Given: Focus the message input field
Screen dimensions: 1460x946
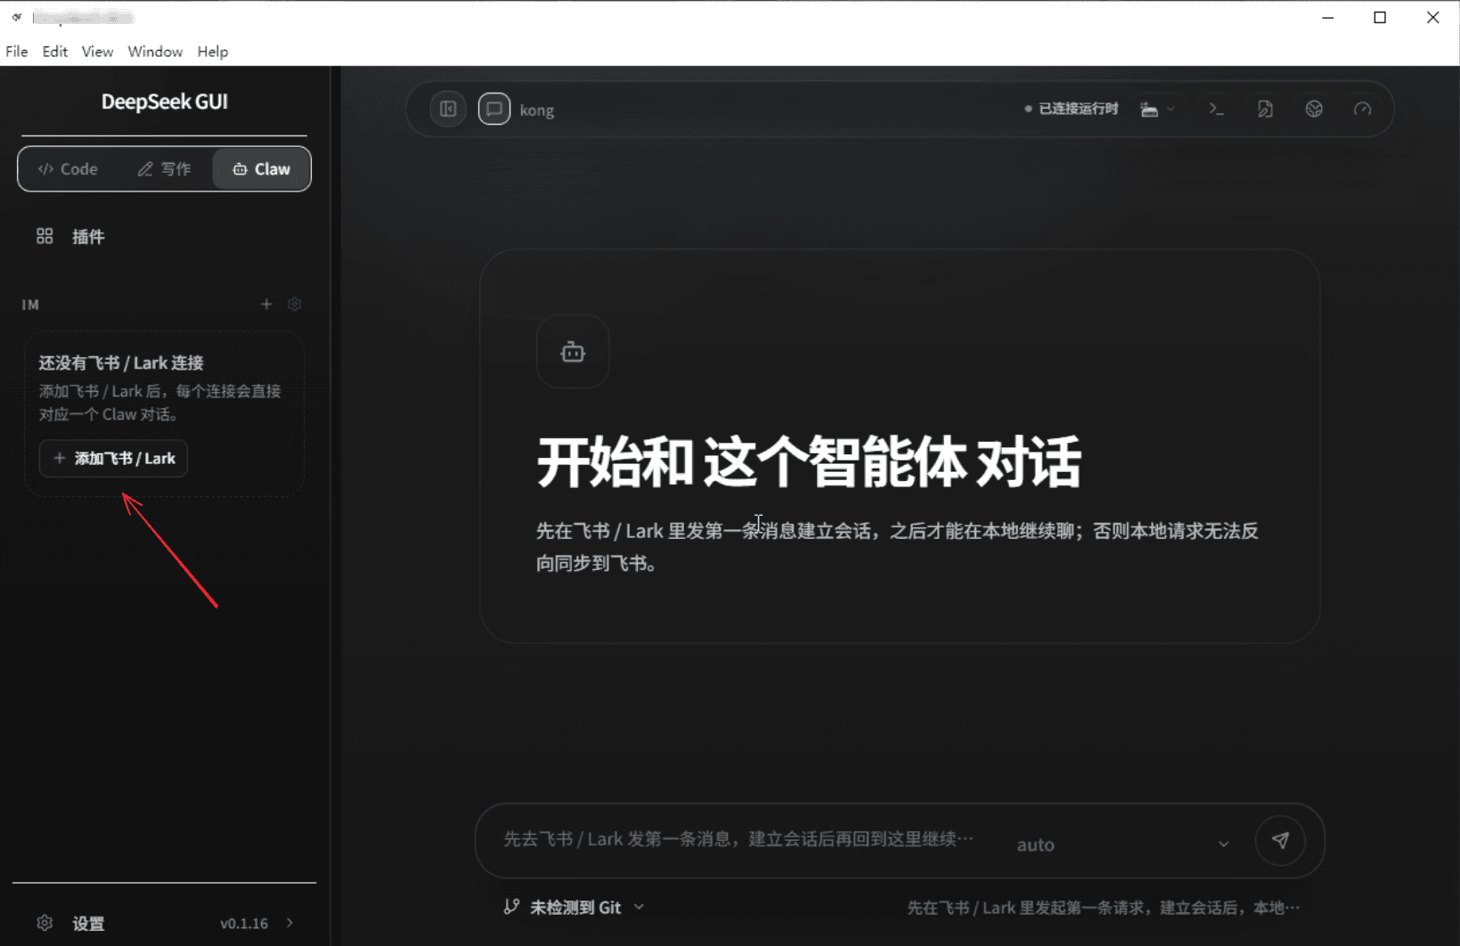Looking at the screenshot, I should [x=739, y=839].
